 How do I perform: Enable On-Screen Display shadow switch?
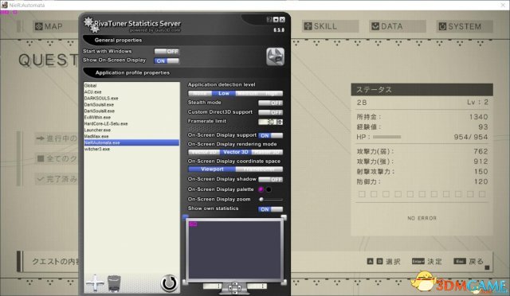tap(271, 179)
